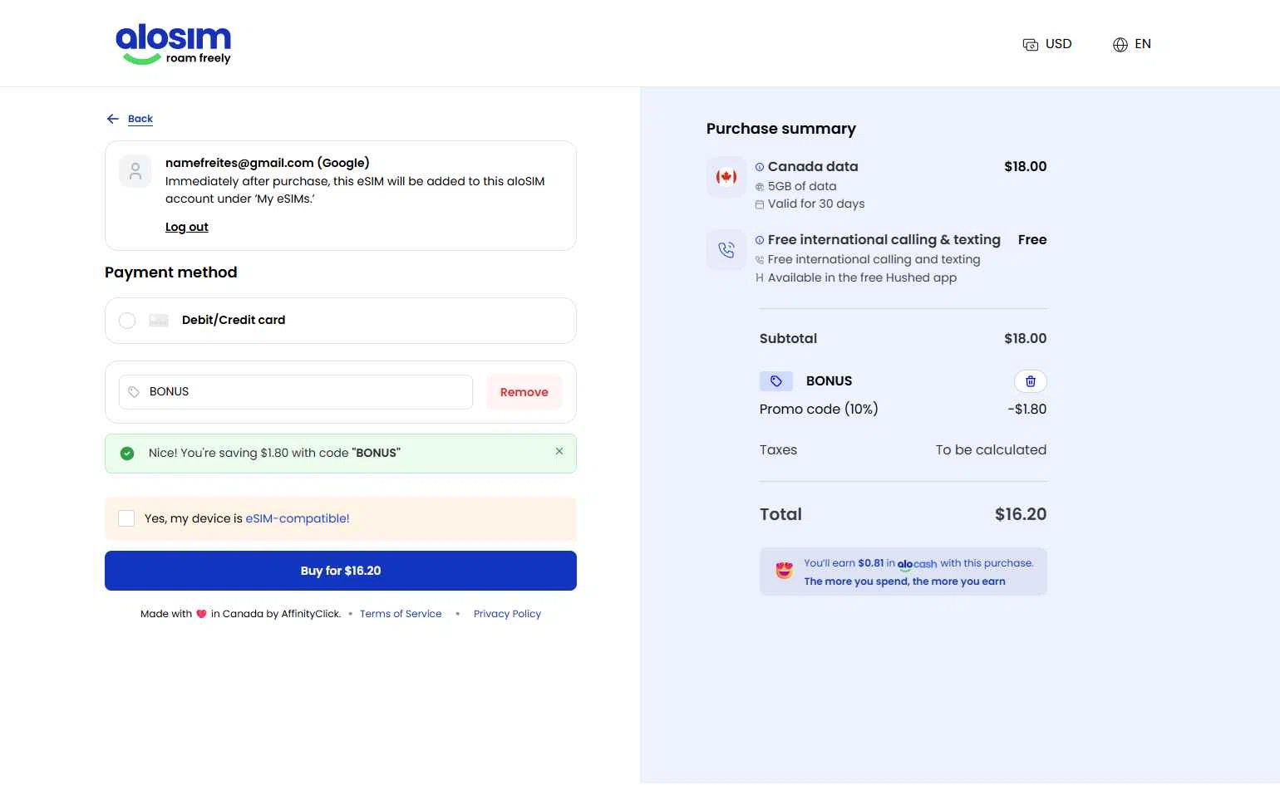This screenshot has height=785, width=1280.
Task: Click info icon beside Free international calling
Action: pyautogui.click(x=760, y=240)
